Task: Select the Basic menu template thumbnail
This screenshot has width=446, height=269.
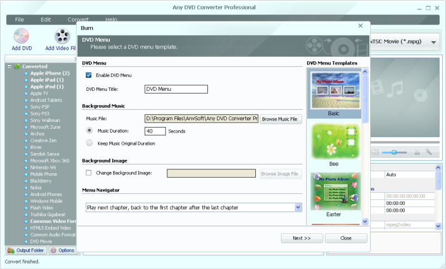Action: click(335, 90)
